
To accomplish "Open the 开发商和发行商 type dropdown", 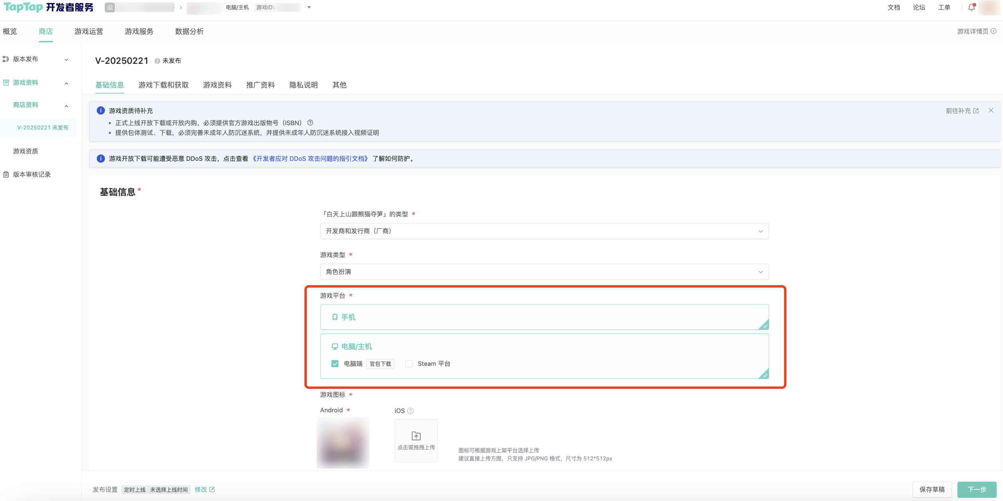I will (x=544, y=231).
